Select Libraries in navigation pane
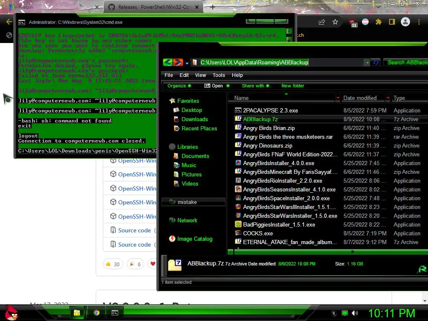 click(183, 147)
